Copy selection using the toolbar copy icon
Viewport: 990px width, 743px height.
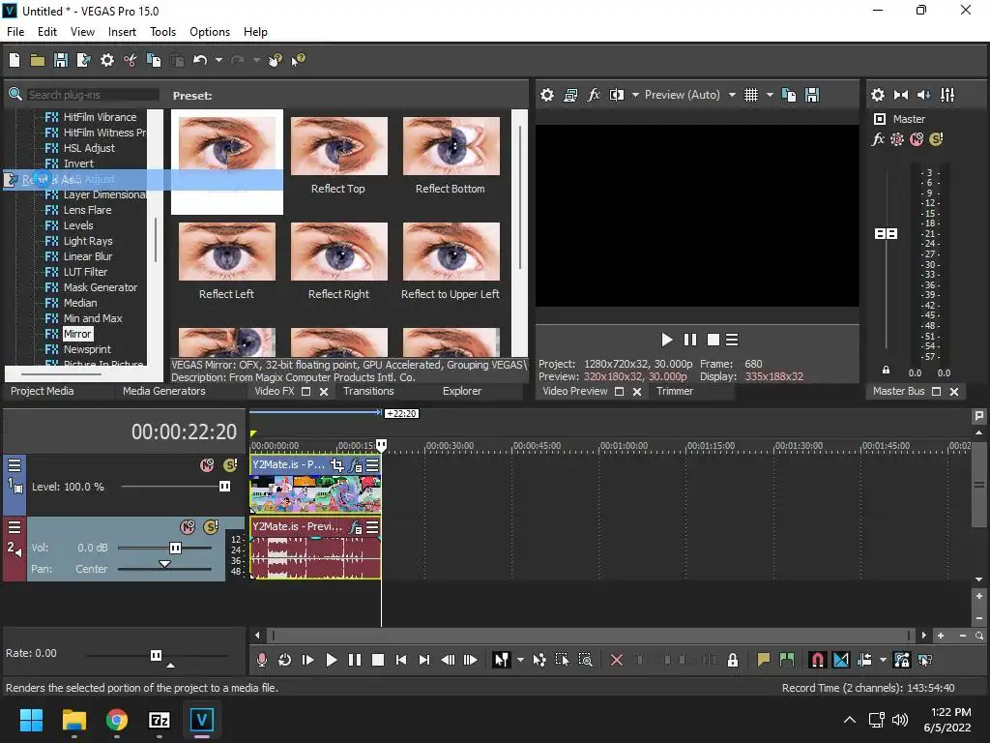click(154, 60)
